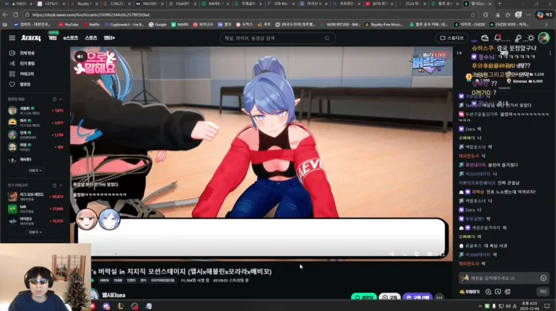Open the hamburger menu next to the Chzzk logo
This screenshot has width=556, height=311.
(12, 38)
